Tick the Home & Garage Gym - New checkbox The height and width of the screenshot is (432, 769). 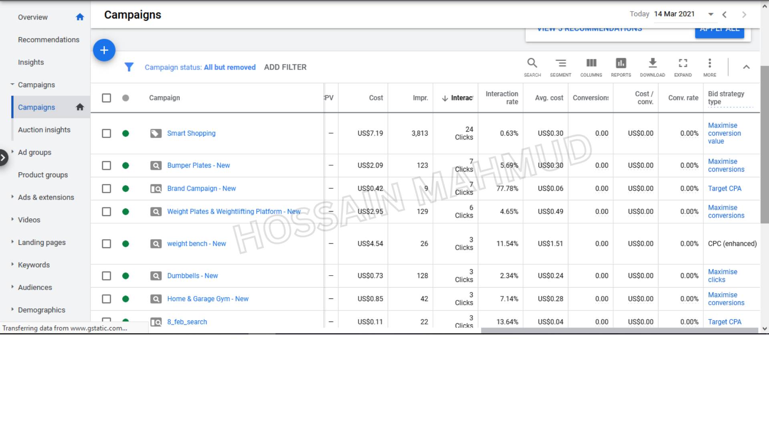click(107, 299)
